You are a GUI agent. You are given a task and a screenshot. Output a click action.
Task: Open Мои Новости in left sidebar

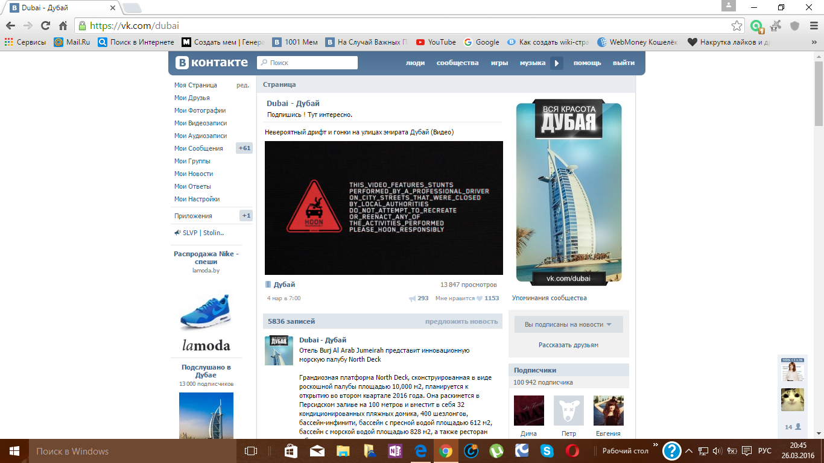point(194,174)
